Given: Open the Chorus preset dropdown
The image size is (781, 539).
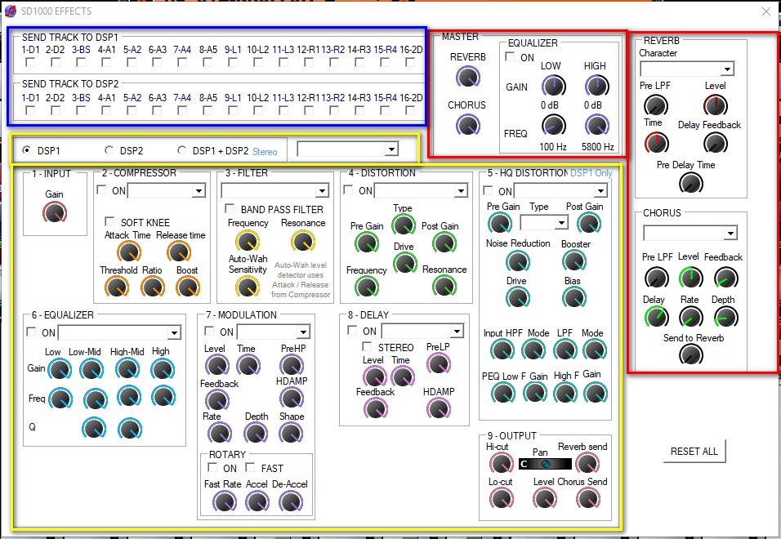Looking at the screenshot, I should [690, 233].
